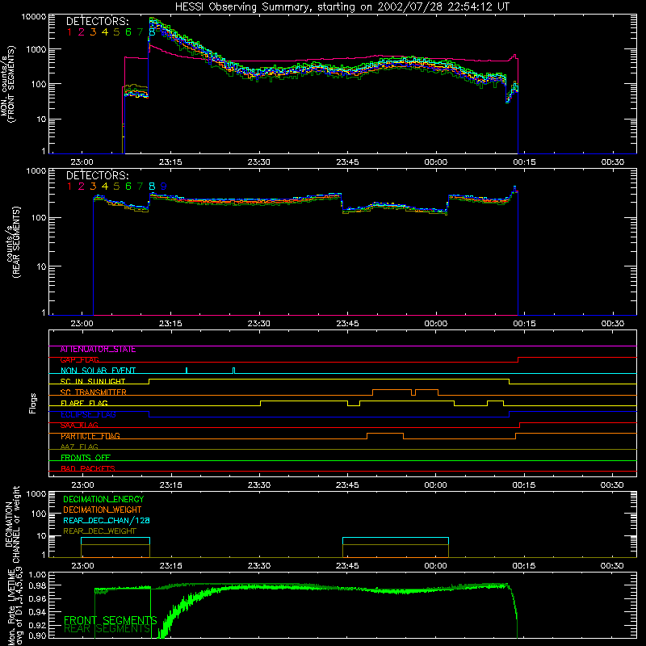Screen dimensions: 646x646
Task: Select yellow detector 4 in front segments legend
Action: [105, 32]
